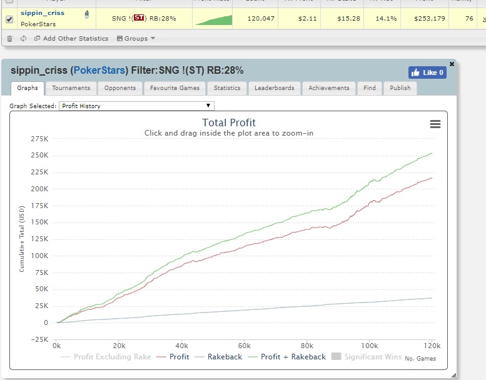The width and height of the screenshot is (486, 380).
Task: Open the Find tab
Action: point(370,88)
